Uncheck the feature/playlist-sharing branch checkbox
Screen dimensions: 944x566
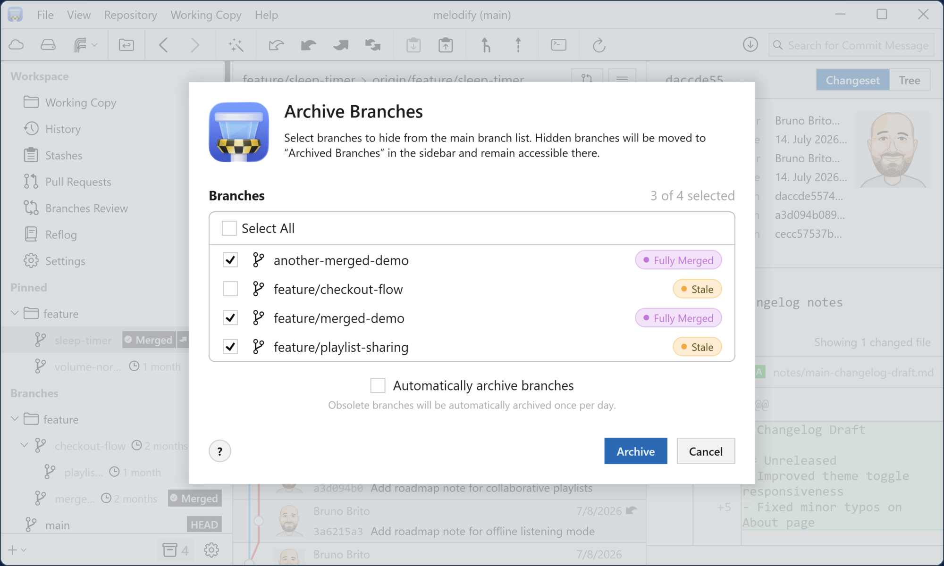coord(230,347)
